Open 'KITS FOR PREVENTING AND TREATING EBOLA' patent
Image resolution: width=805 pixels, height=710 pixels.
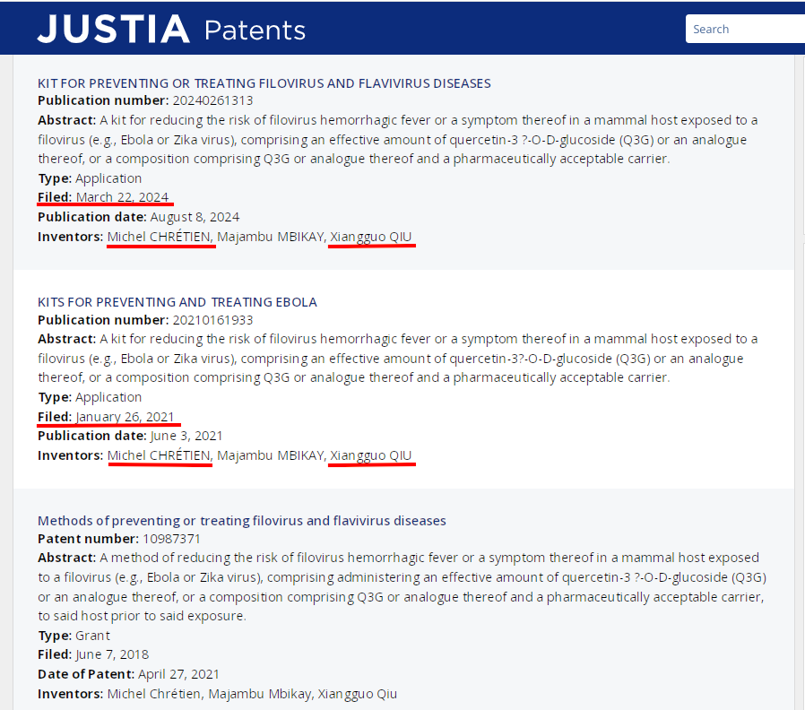coord(177,302)
